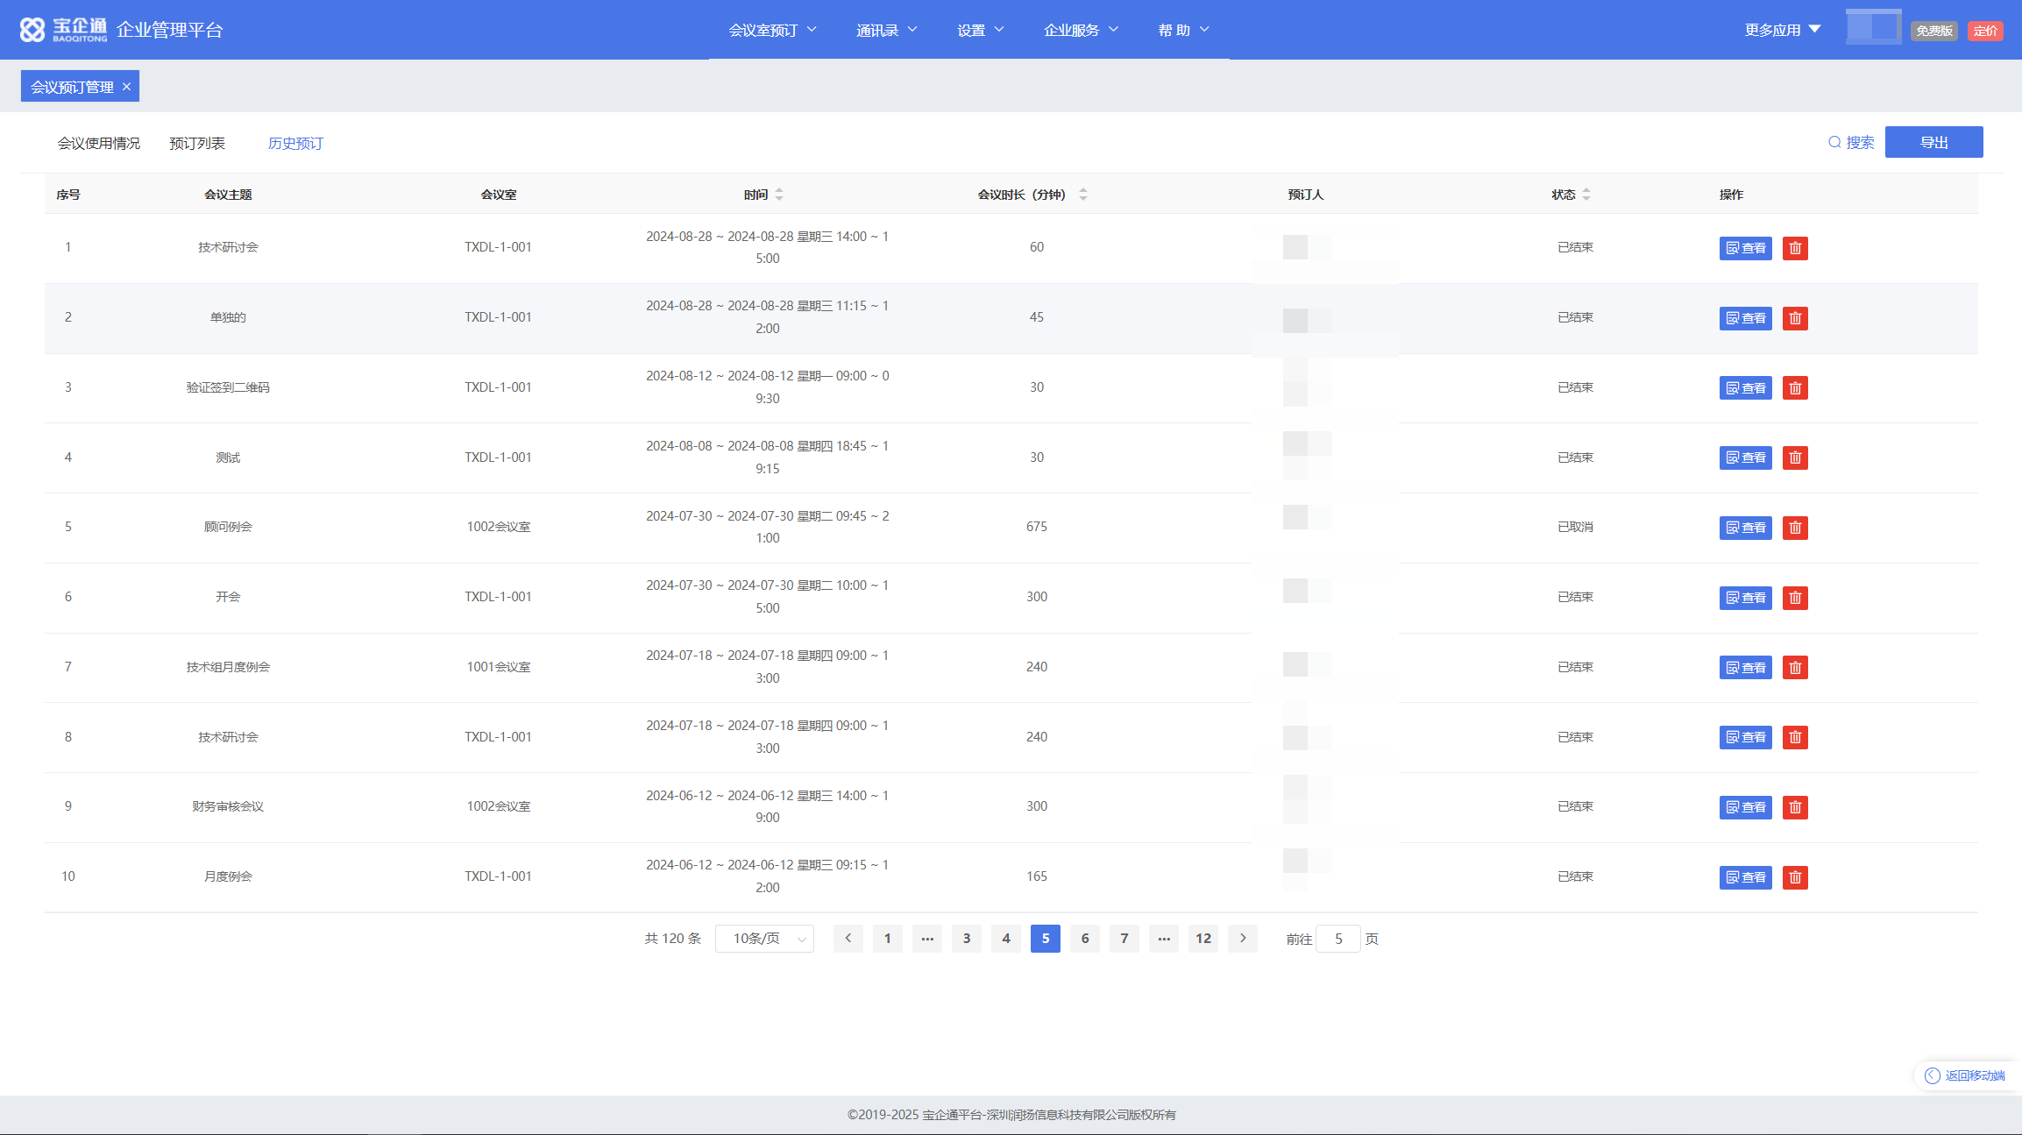Open the 企业服务 menu
Image resolution: width=2022 pixels, height=1135 pixels.
pyautogui.click(x=1081, y=31)
